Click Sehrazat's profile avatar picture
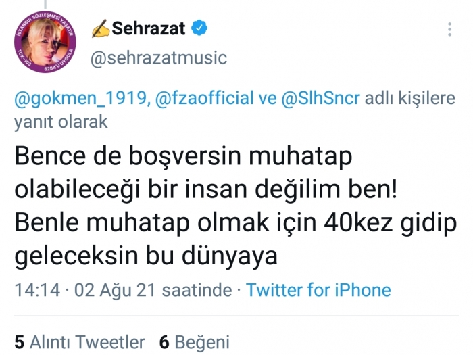The image size is (473, 355). click(x=45, y=45)
